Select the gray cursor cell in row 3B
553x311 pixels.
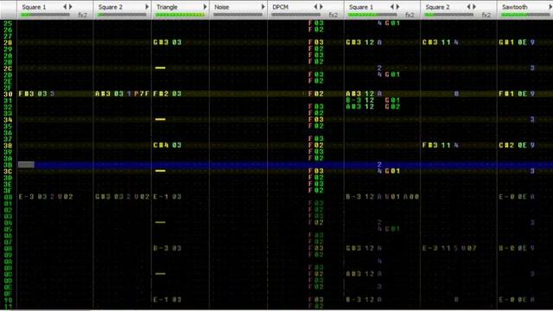point(27,165)
